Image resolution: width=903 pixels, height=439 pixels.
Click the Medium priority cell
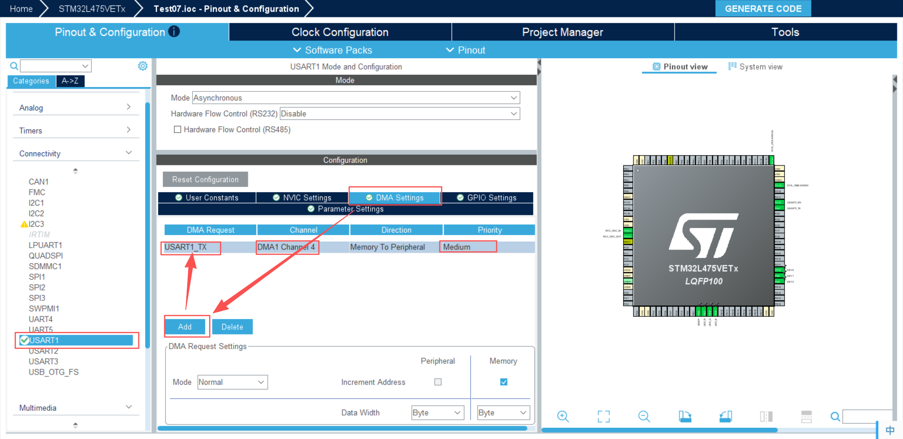(x=488, y=247)
